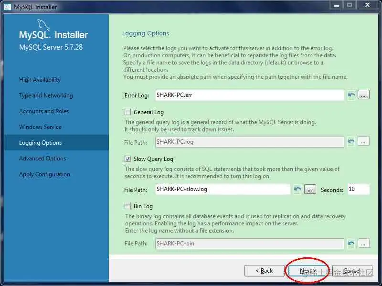Reset the Slow Query Log file path
Viewport: 382px width, 286px height.
297,189
